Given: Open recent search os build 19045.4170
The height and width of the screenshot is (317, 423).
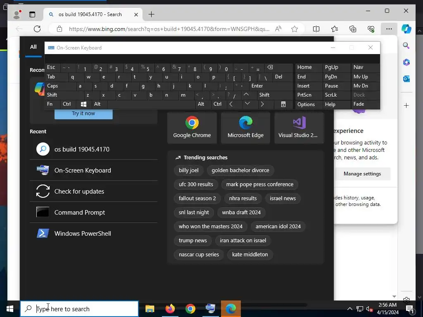Looking at the screenshot, I should [x=94, y=149].
